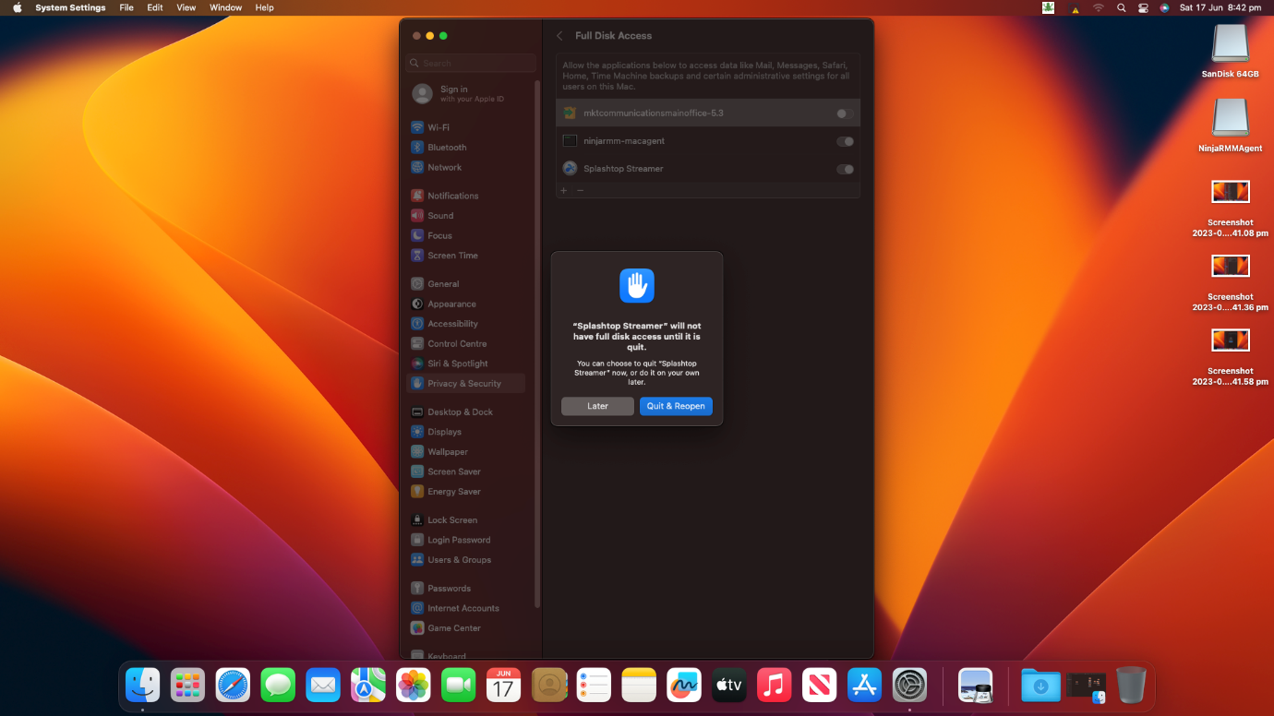1274x716 pixels.
Task: Open the Edit menu
Action: [155, 7]
